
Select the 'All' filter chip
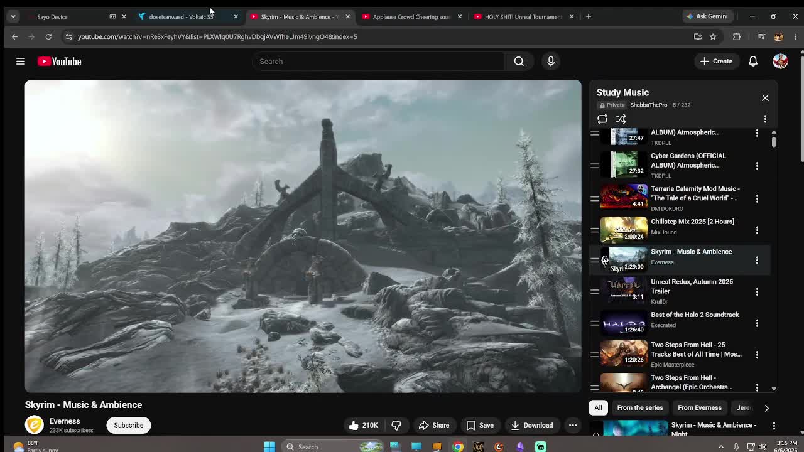coord(598,408)
